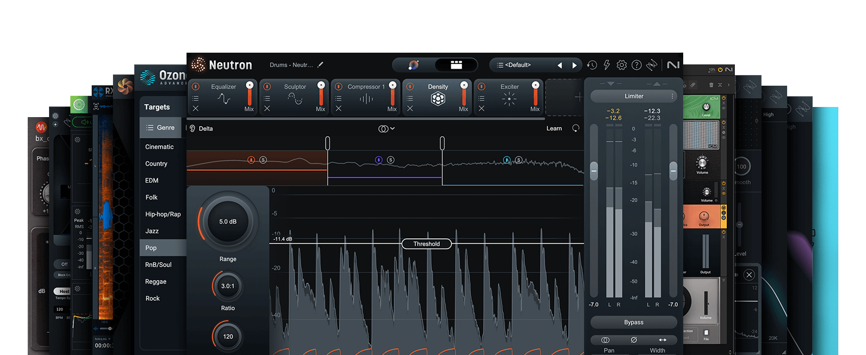Invert phase with the slashed circle icon
The height and width of the screenshot is (355, 866).
point(634,340)
